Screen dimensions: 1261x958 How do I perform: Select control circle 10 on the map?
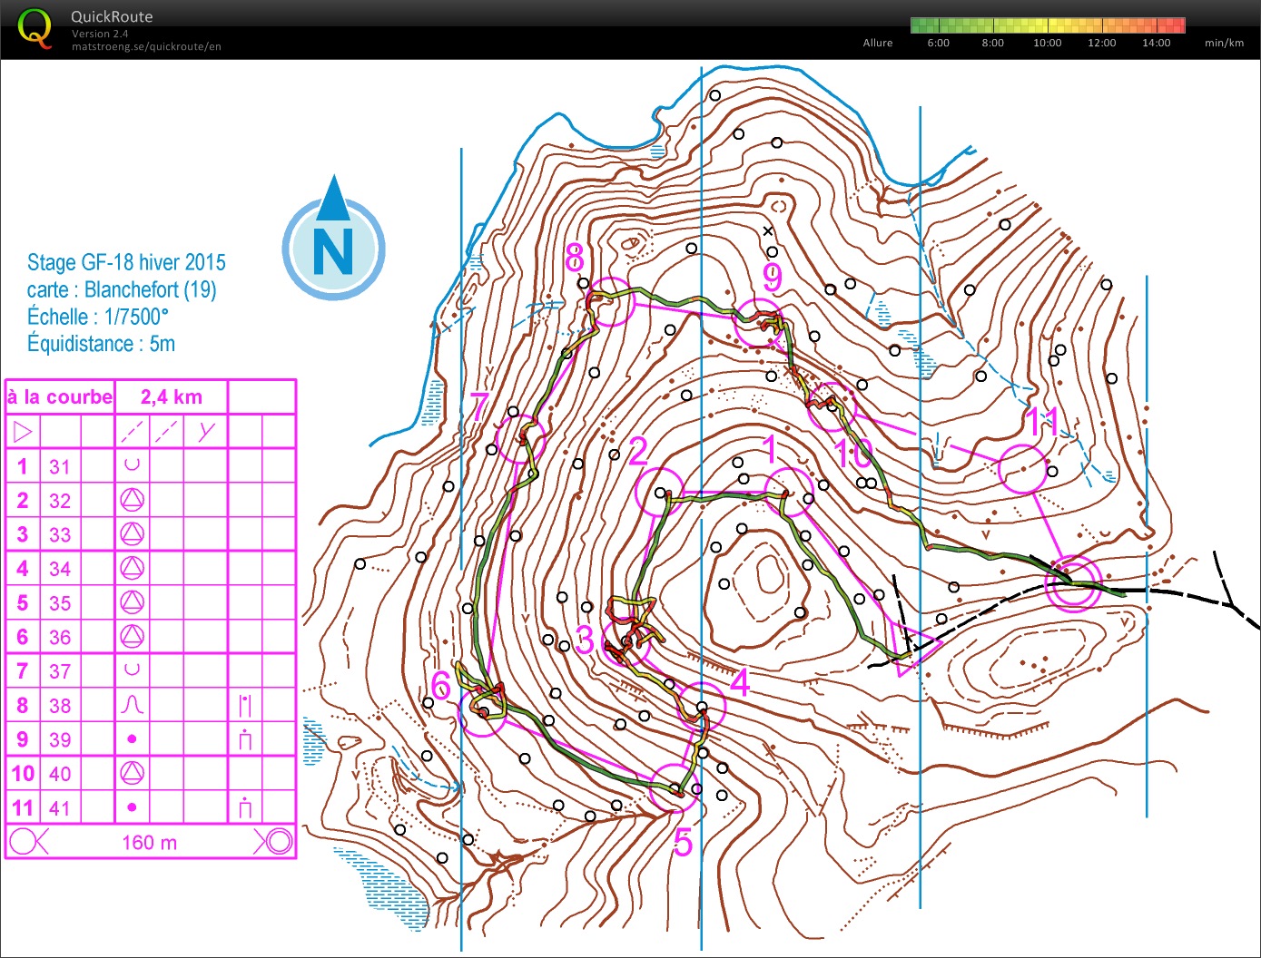tap(832, 406)
